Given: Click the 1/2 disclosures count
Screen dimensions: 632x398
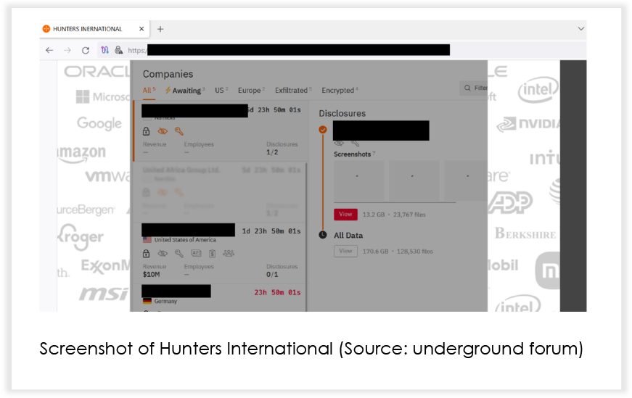Looking at the screenshot, I should (272, 152).
